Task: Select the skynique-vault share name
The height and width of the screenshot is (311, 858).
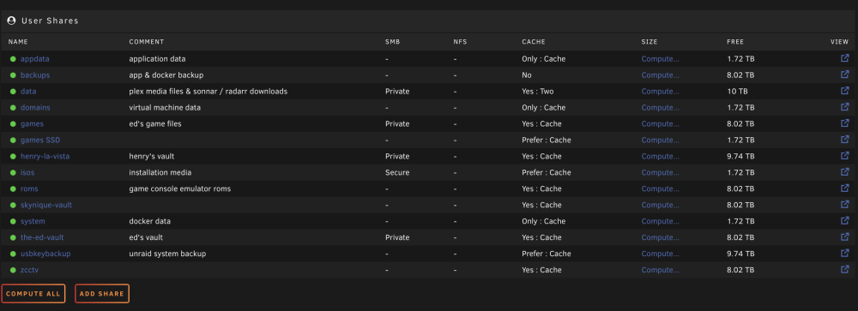Action: coord(46,205)
